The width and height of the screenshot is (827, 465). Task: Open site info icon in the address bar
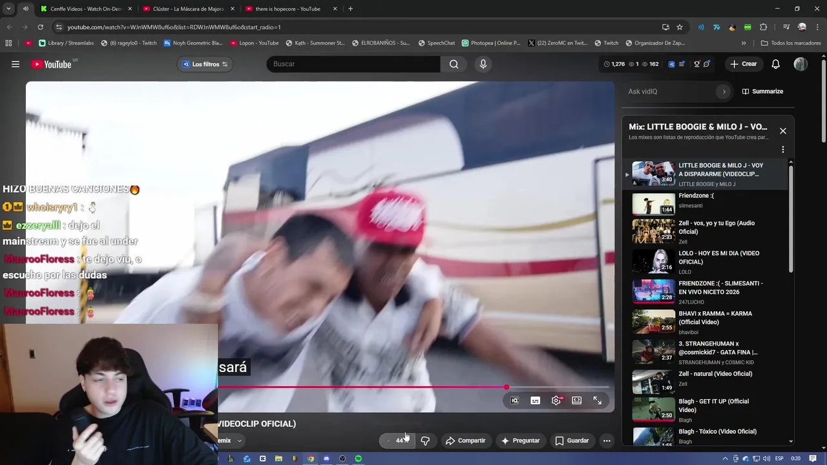59,27
